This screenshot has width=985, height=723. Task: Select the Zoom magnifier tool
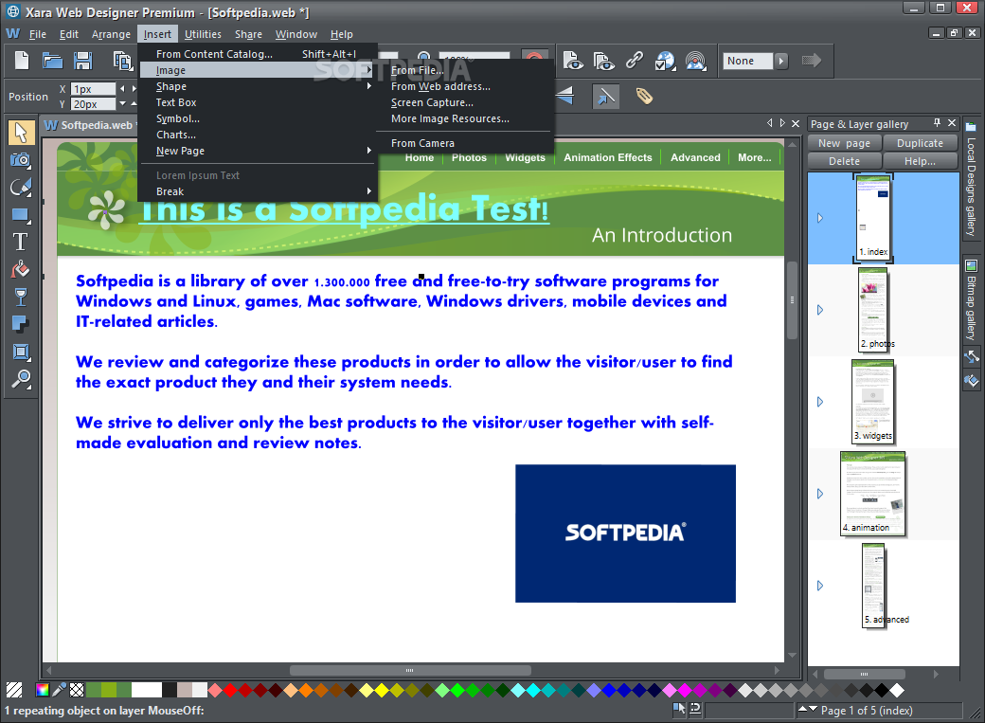point(21,379)
